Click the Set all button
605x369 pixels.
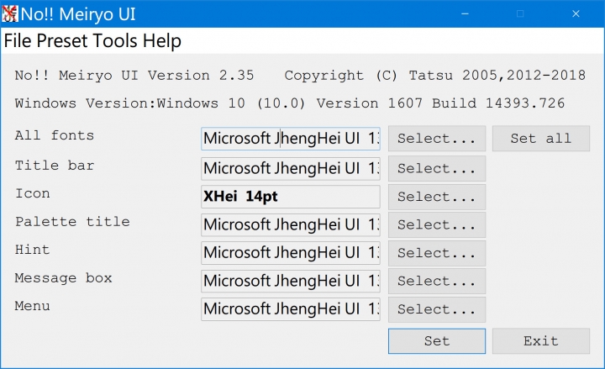point(541,138)
